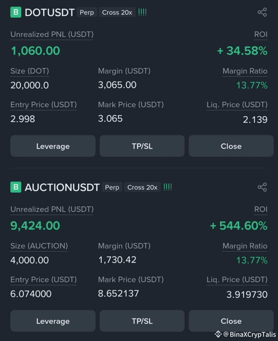Tap the green B badge beside AUCTIONUSDT
278x341 pixels.
click(16, 187)
